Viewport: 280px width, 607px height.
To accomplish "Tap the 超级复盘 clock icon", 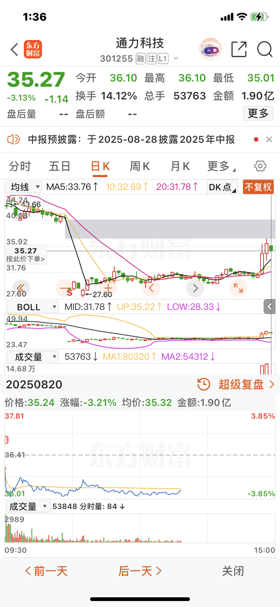I will coord(204,384).
